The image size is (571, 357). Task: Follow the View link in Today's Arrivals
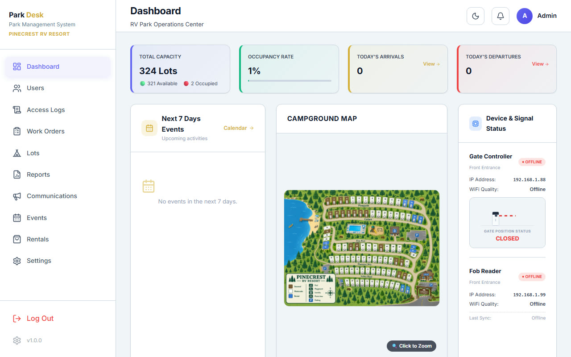tap(431, 64)
